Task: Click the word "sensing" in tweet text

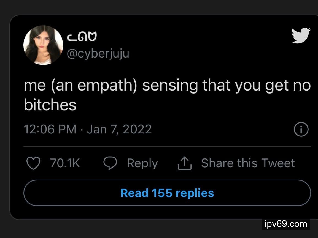Action: coord(170,86)
